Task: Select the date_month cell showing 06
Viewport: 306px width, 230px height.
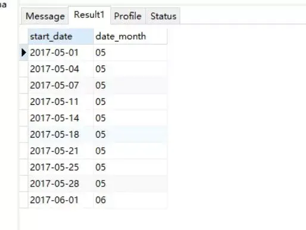Action: [130, 200]
